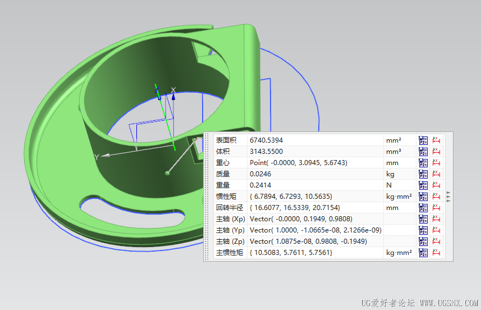481x310 pixels.
Task: Click the blue expression icon in 体积 row
Action: pos(423,152)
